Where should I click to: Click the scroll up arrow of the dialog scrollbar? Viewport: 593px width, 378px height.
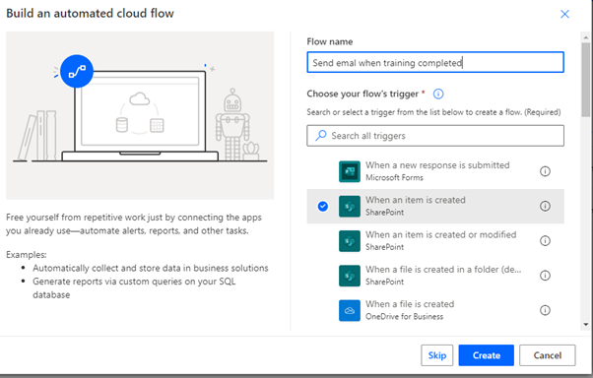pos(586,37)
